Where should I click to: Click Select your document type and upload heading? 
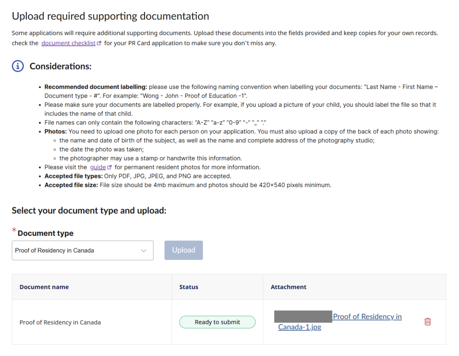point(89,210)
